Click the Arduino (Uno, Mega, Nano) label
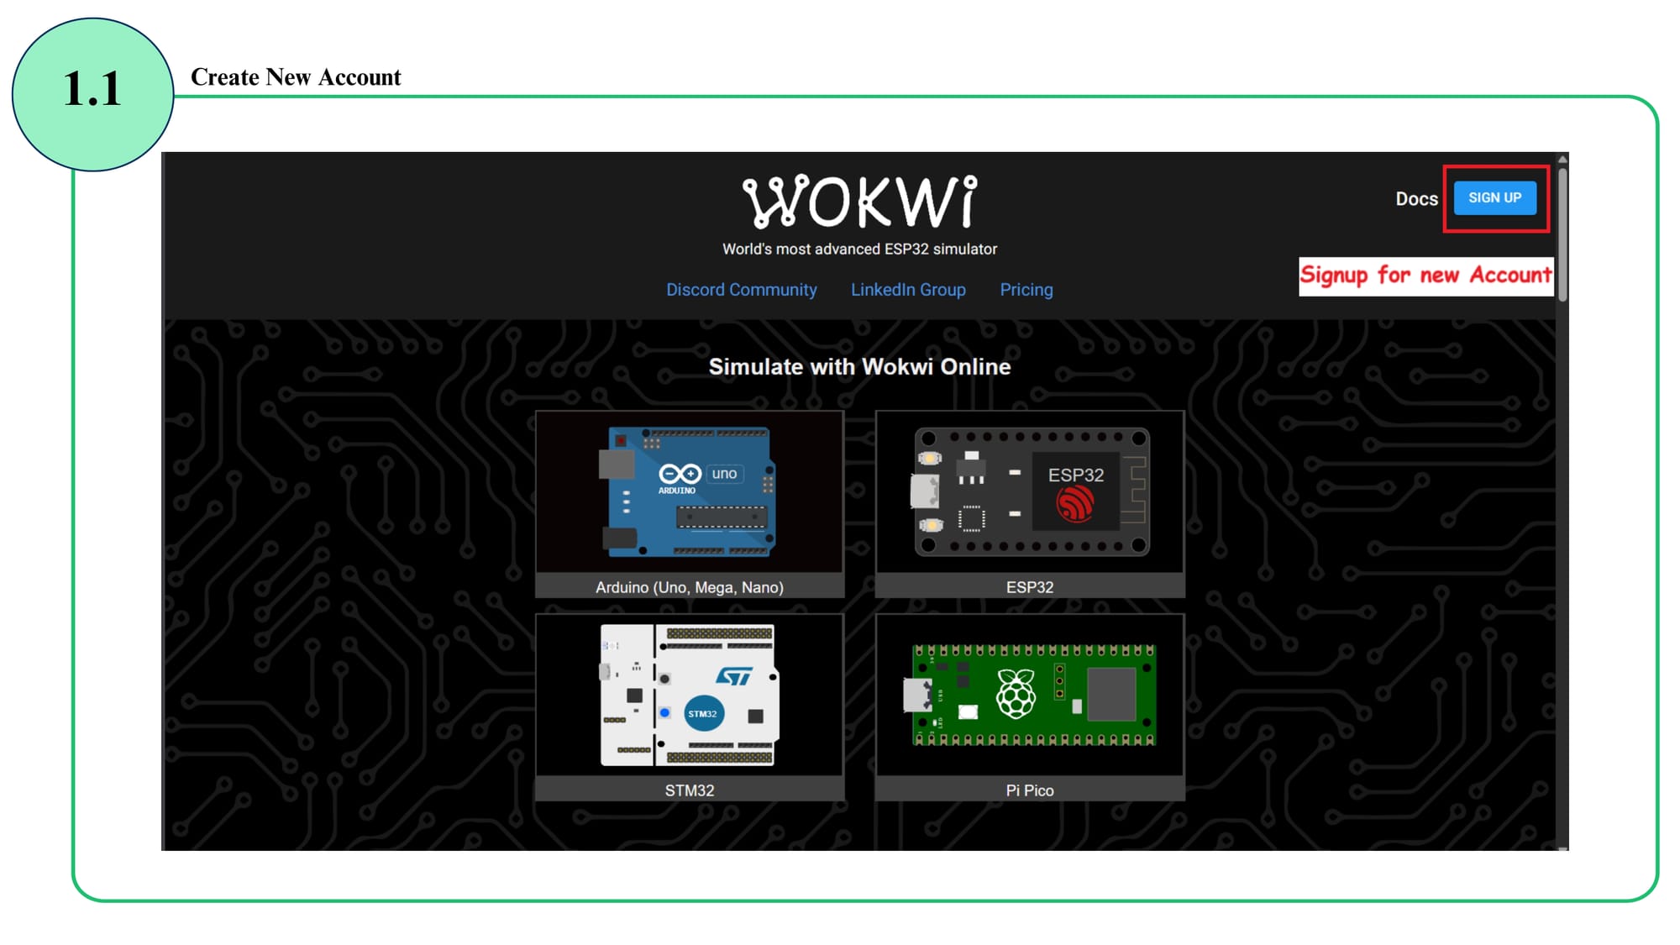This screenshot has height=945, width=1680. [x=689, y=587]
